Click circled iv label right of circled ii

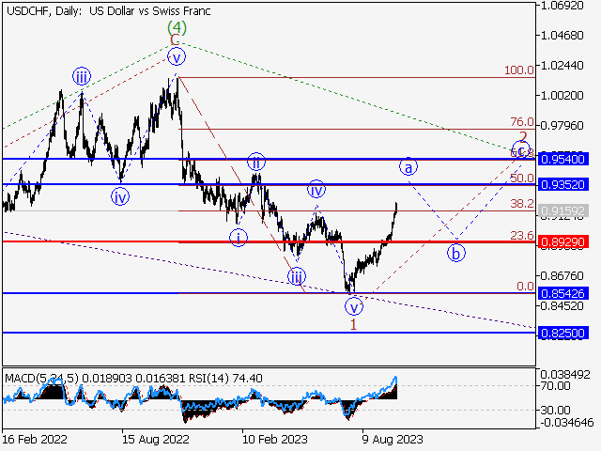tap(316, 189)
